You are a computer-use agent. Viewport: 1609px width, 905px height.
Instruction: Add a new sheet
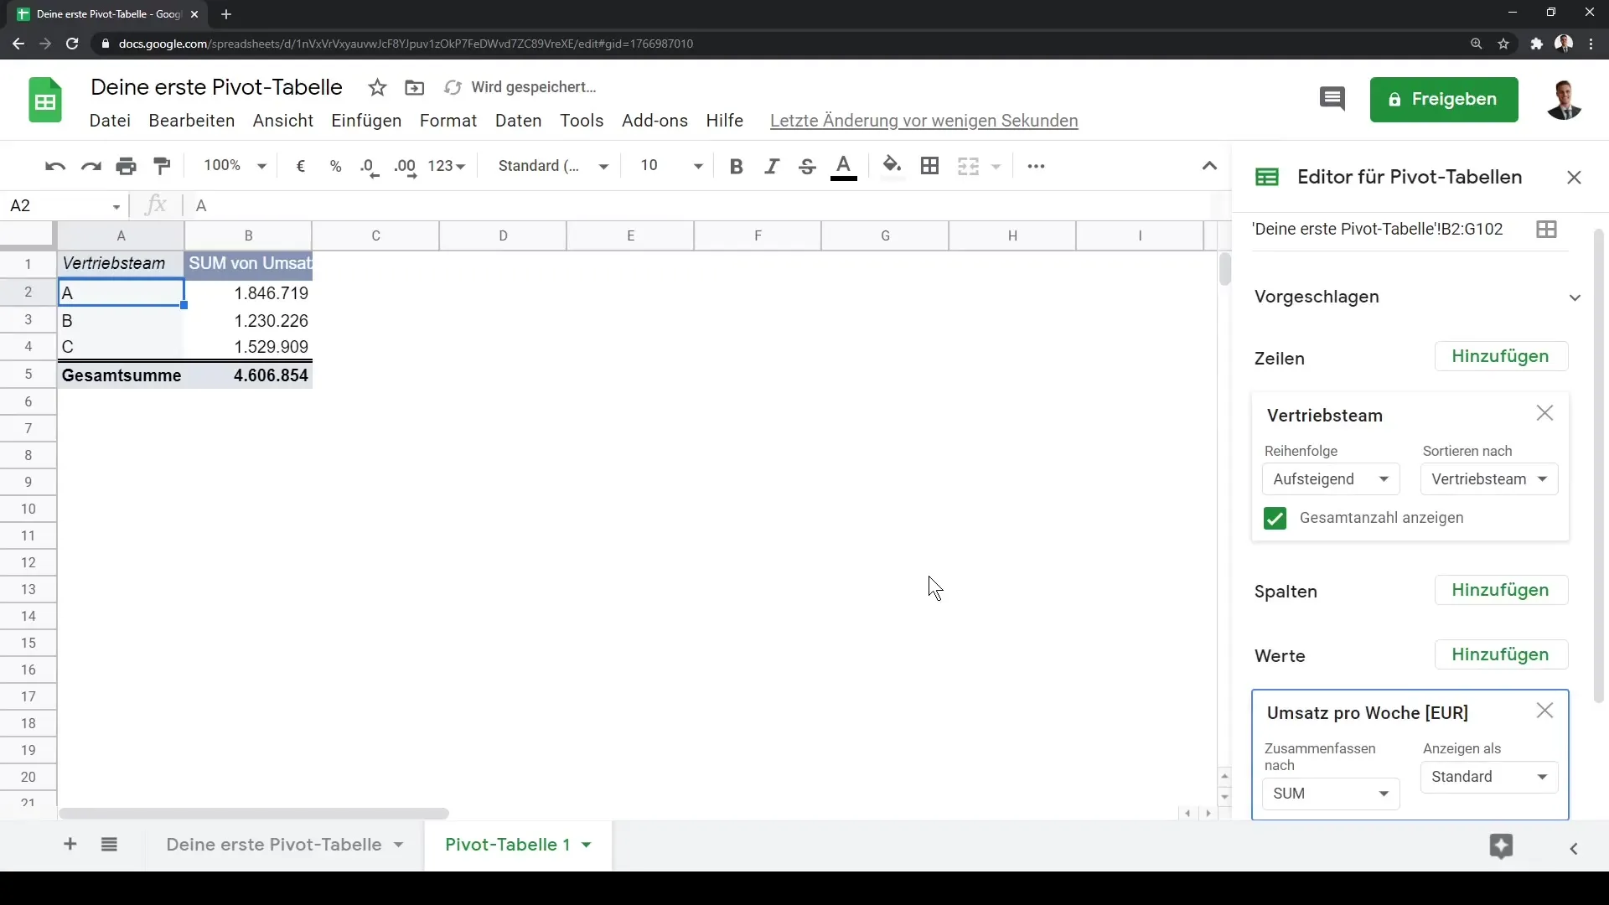pos(70,845)
